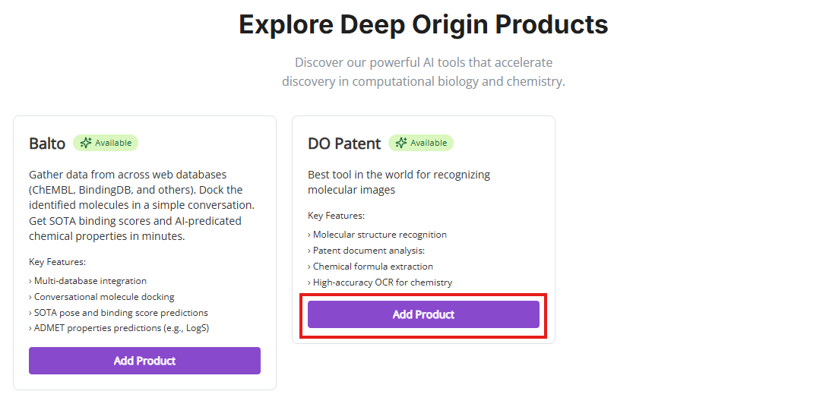This screenshot has width=826, height=404.
Task: Click the sparkle icon in DO Patent's Available badge
Action: [401, 143]
